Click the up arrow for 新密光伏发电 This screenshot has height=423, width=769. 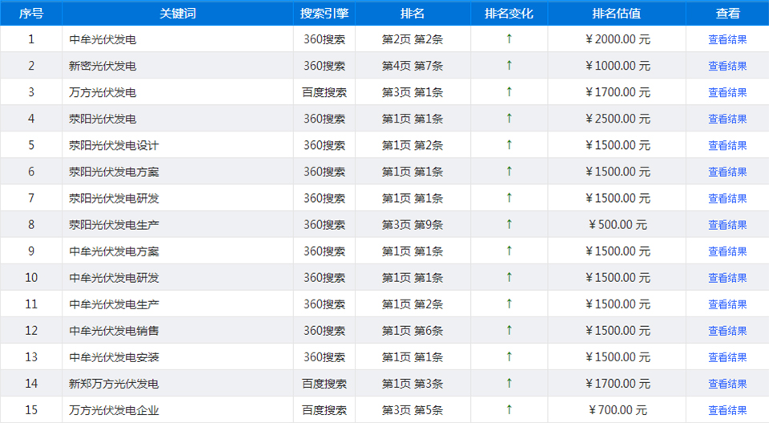(x=509, y=65)
